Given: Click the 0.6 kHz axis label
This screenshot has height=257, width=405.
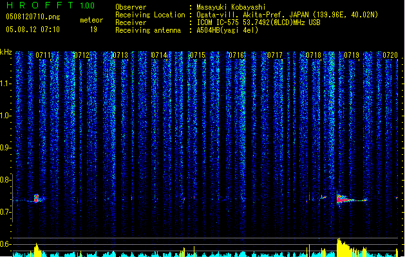Looking at the screenshot, I should (5, 244).
